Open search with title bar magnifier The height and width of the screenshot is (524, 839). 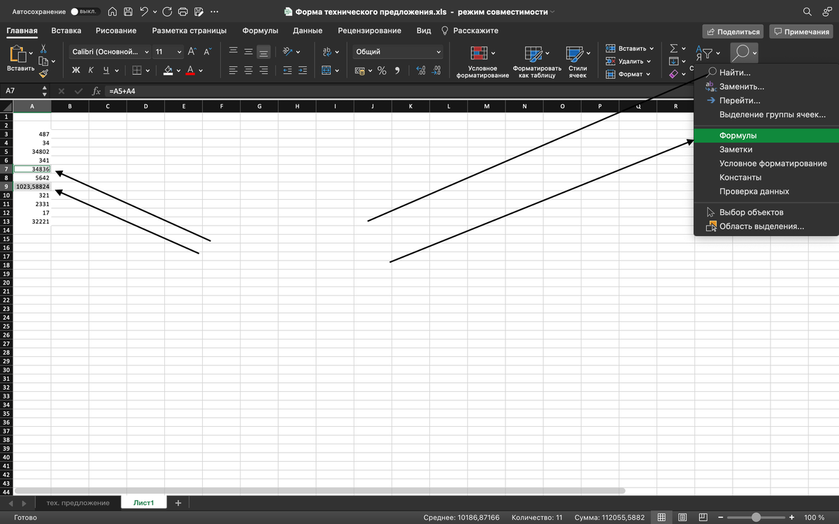tap(807, 12)
